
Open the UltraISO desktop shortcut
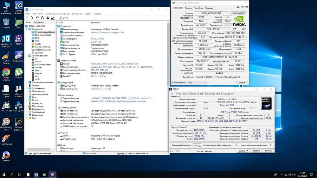(x=6, y=157)
